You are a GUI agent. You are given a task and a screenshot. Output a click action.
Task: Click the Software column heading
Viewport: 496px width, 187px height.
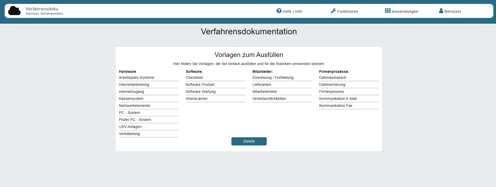[194, 72]
